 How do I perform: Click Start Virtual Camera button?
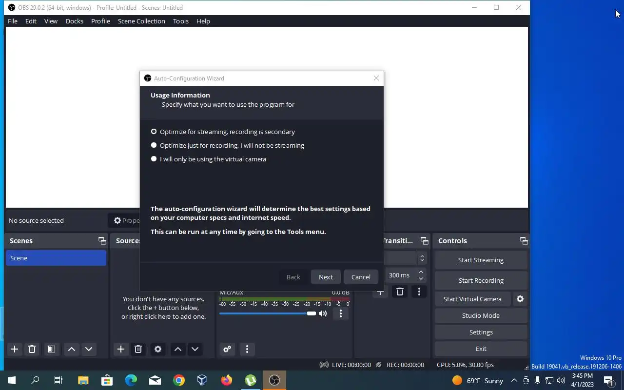point(472,299)
